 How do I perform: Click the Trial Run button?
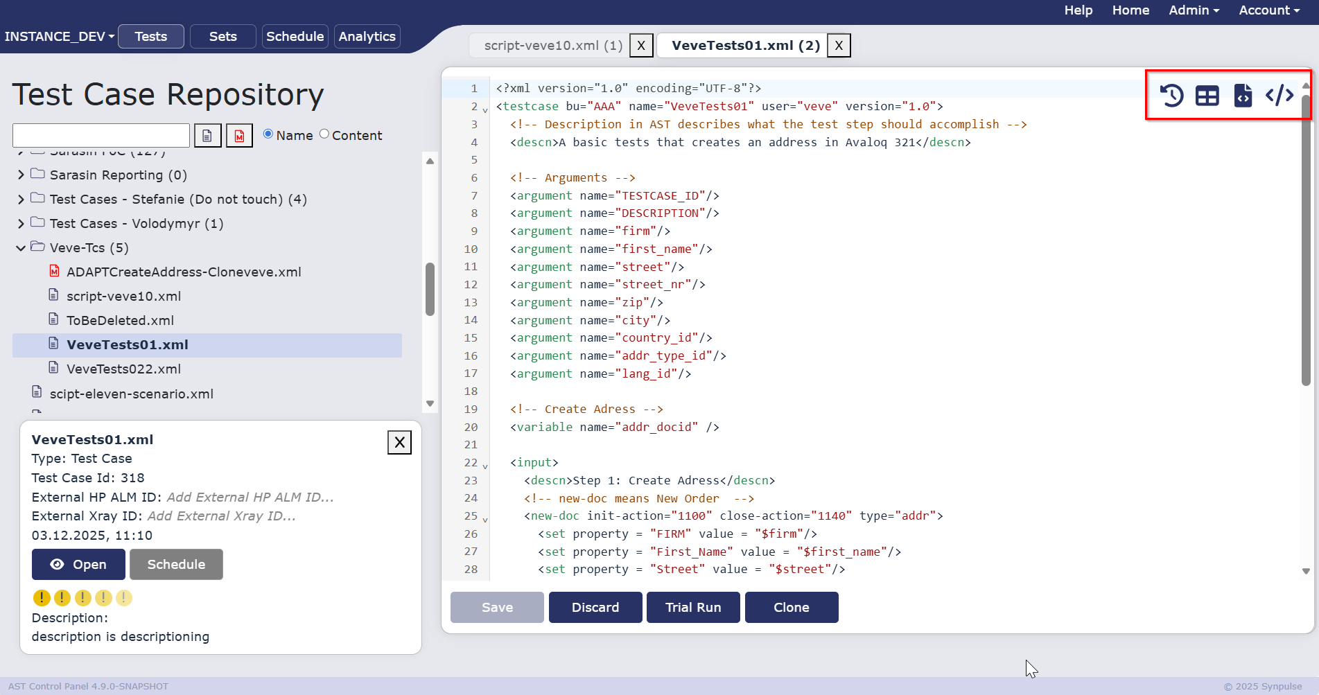[693, 608]
